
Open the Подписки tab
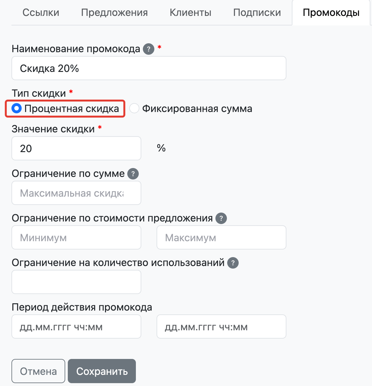click(x=257, y=13)
